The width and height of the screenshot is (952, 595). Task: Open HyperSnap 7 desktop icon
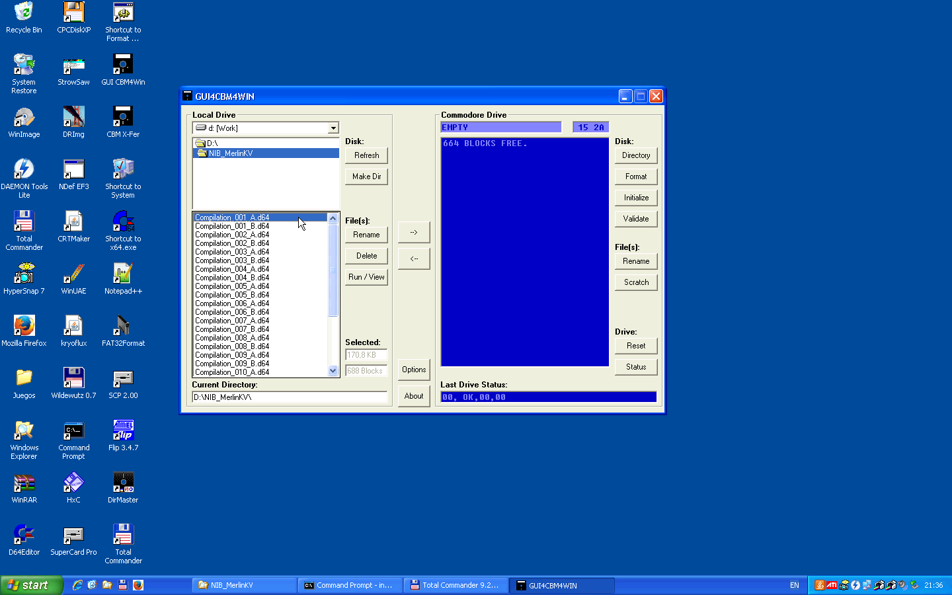[x=24, y=279]
